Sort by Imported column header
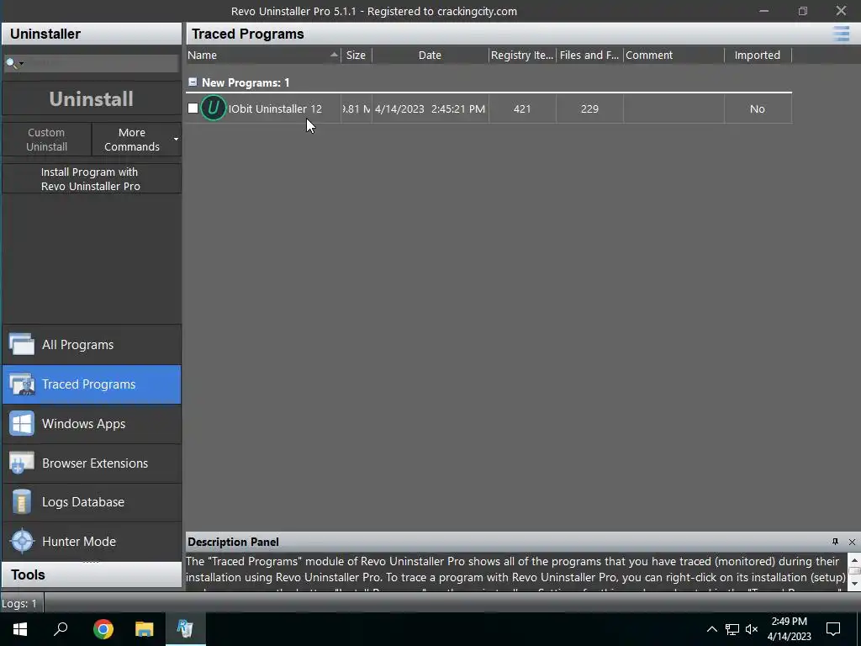Viewport: 861px width, 646px height. click(x=758, y=55)
